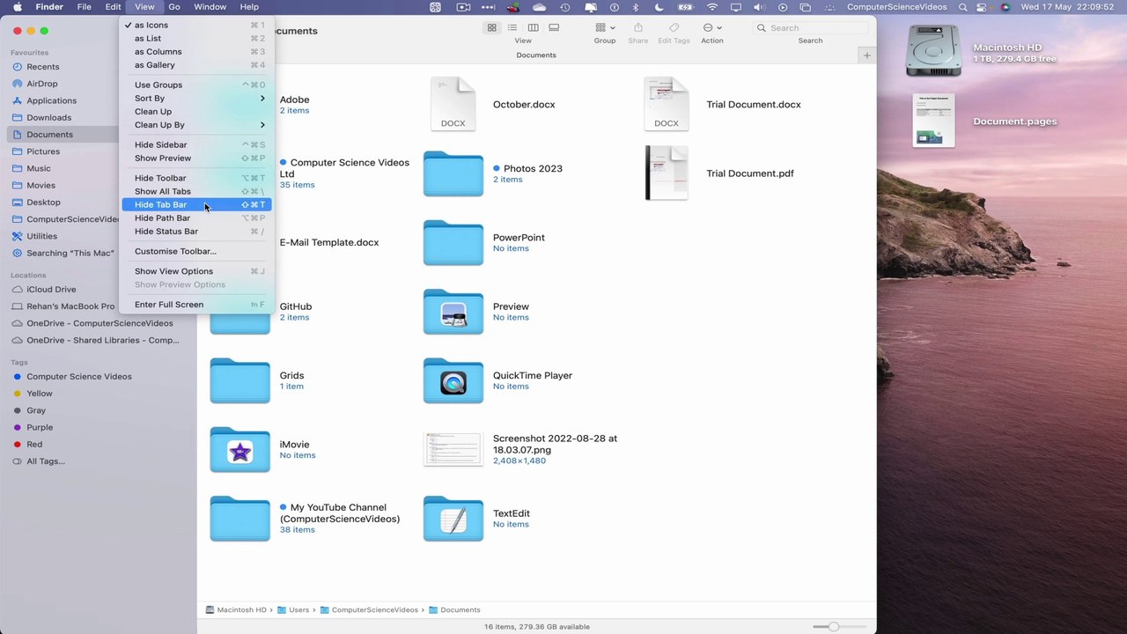Image resolution: width=1127 pixels, height=634 pixels.
Task: Choose 'as List' view option
Action: tap(196, 39)
